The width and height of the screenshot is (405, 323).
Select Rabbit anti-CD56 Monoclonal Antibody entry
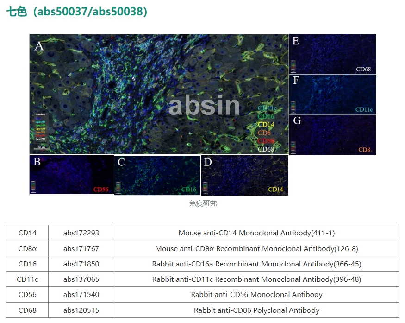pyautogui.click(x=256, y=295)
